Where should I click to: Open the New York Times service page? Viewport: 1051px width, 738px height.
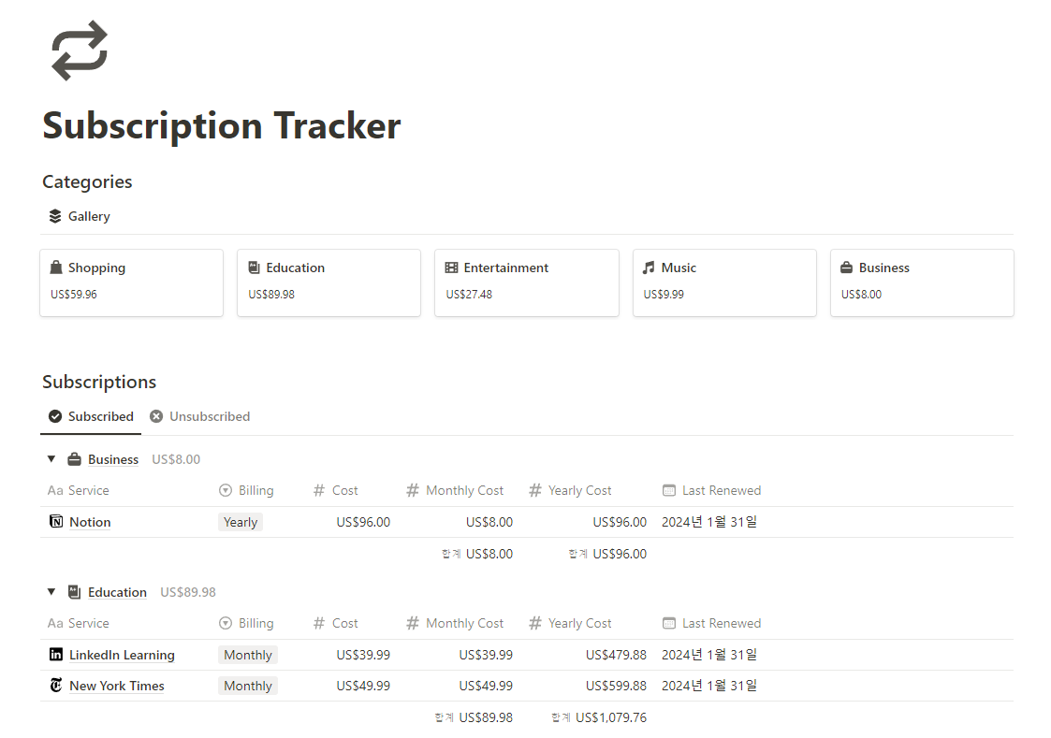117,686
